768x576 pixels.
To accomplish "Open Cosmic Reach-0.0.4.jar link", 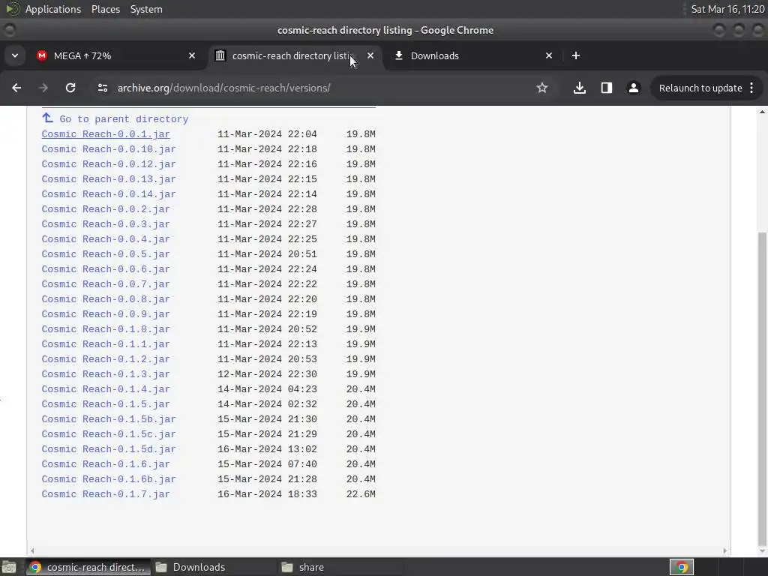I will coord(106,239).
